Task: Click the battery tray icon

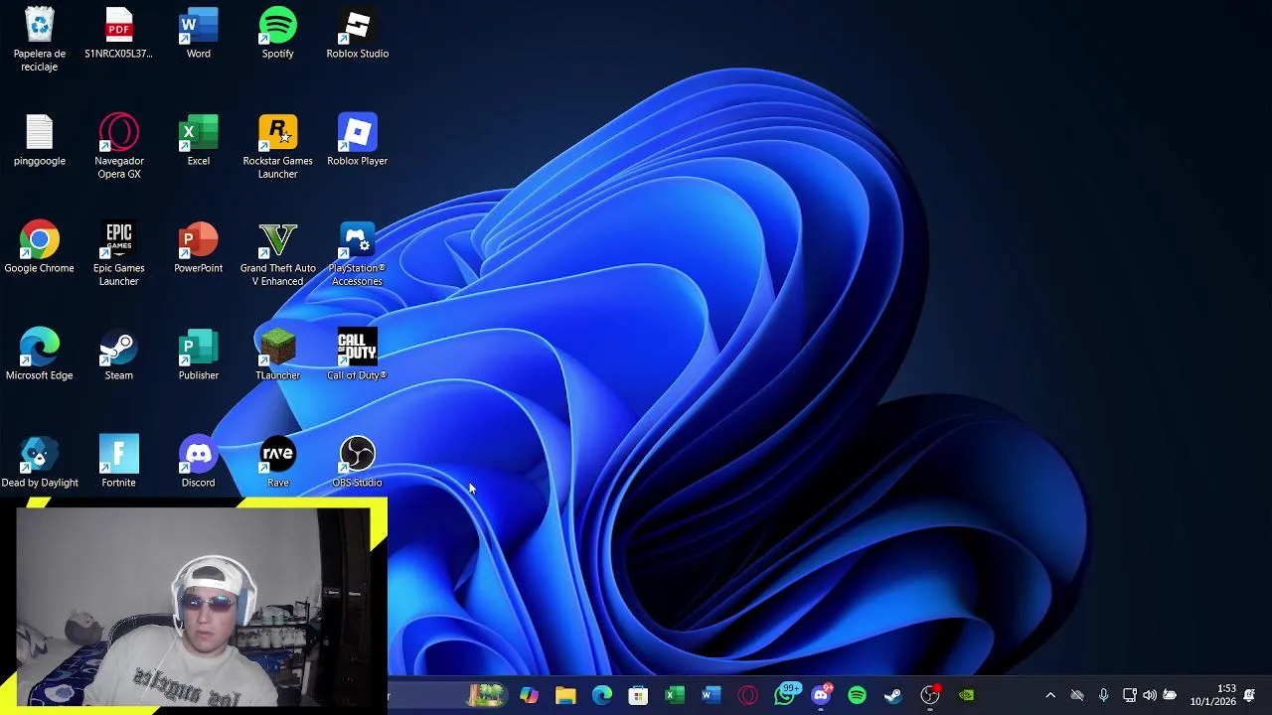Action: [1170, 695]
